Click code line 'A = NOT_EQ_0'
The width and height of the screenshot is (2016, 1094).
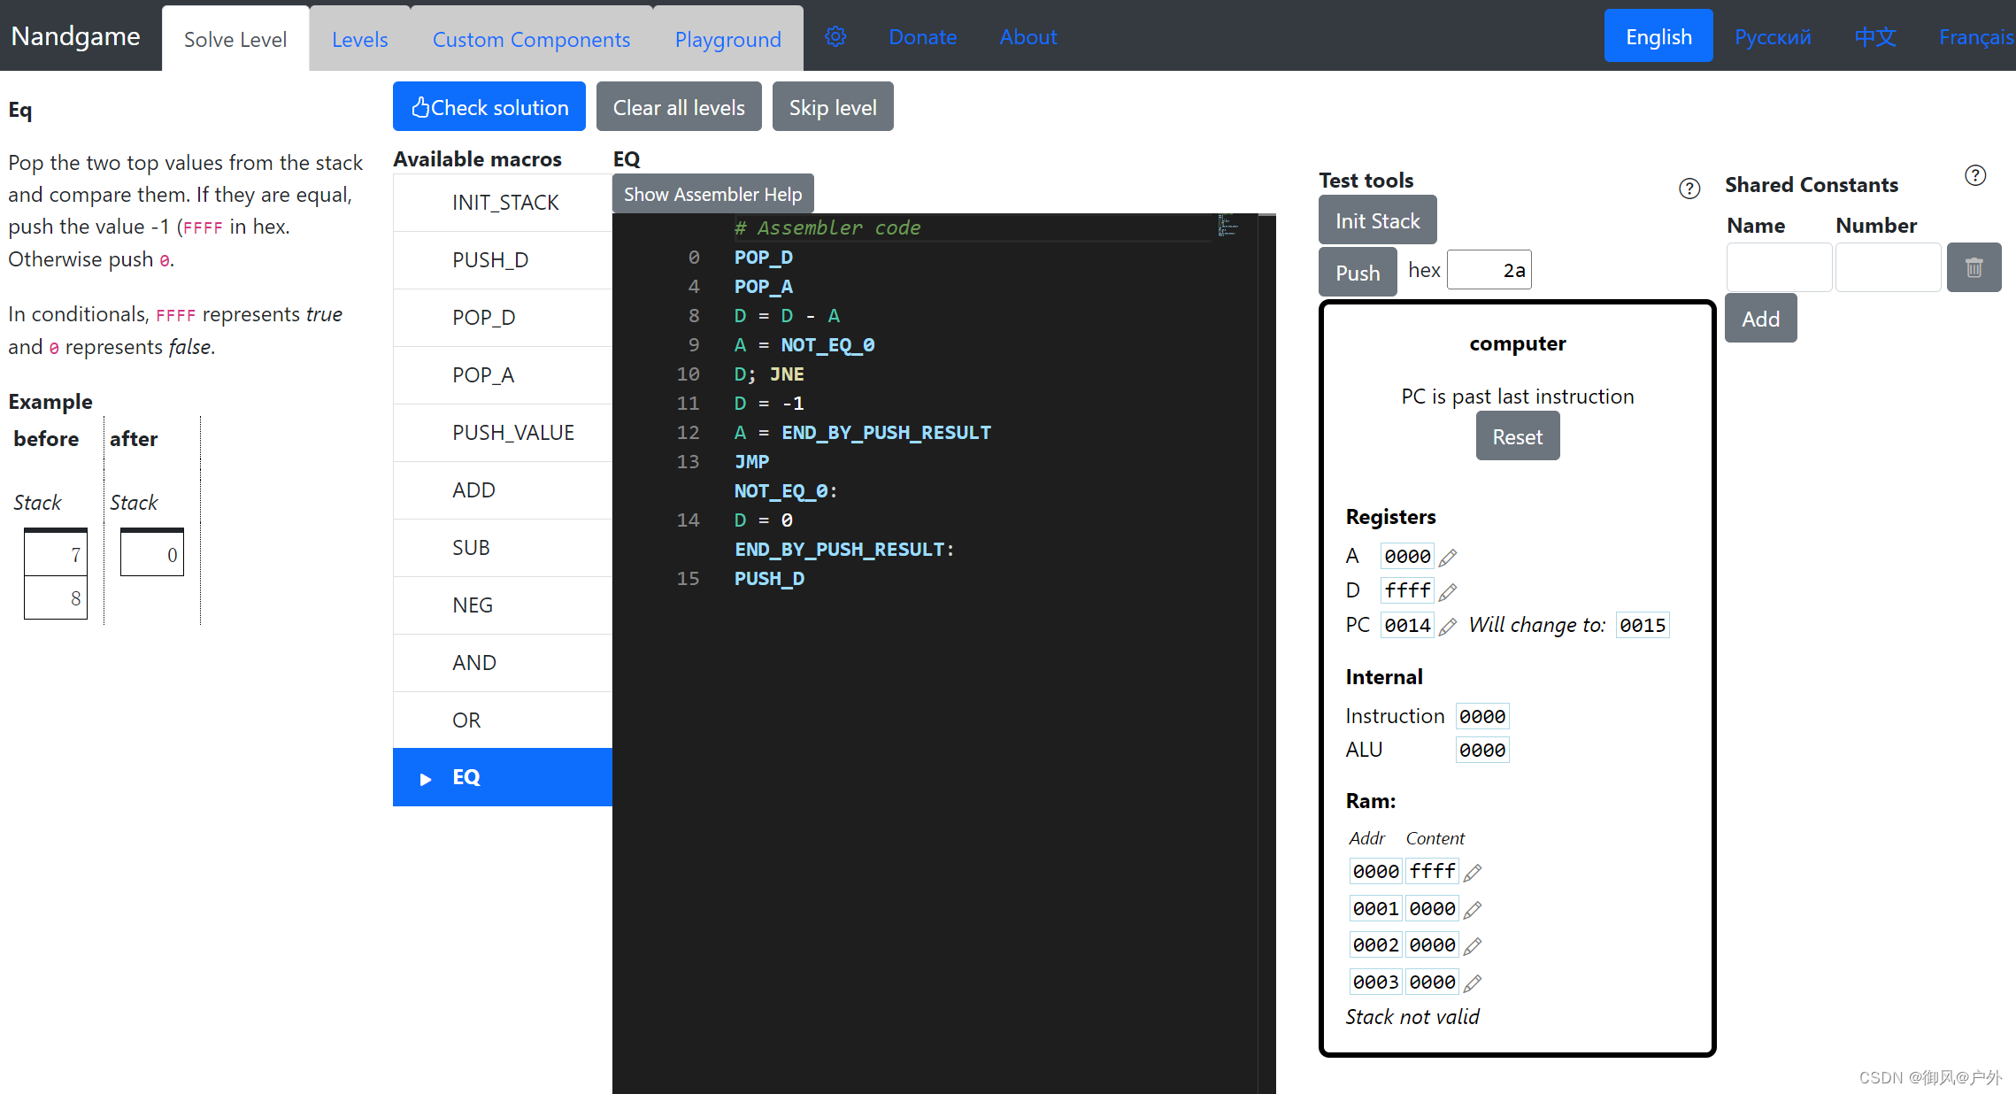[804, 345]
